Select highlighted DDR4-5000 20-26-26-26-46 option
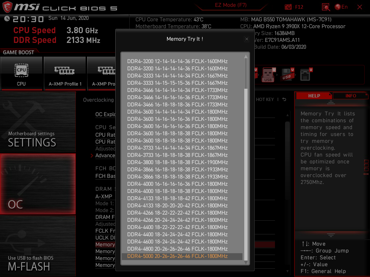370x277 pixels. point(182,256)
